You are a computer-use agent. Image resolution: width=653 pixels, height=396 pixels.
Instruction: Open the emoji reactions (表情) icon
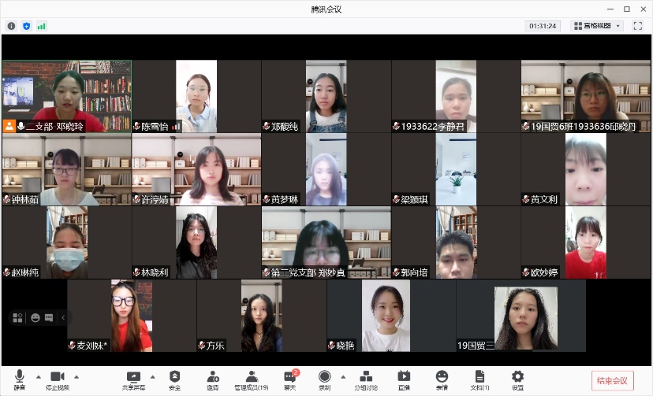(442, 379)
